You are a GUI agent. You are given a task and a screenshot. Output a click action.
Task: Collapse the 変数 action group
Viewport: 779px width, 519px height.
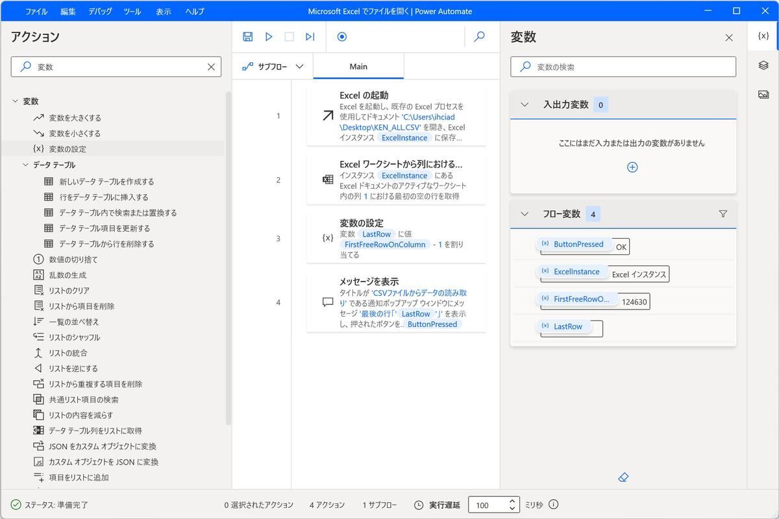[15, 101]
